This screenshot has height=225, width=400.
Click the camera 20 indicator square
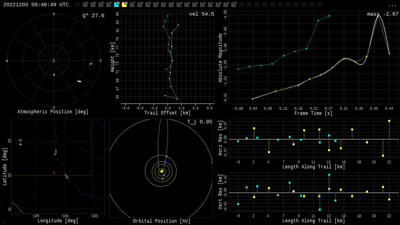tap(234, 5)
